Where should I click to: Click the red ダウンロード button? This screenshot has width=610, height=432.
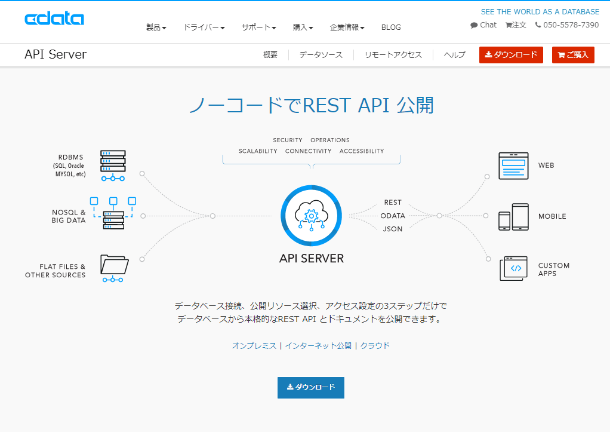(511, 55)
